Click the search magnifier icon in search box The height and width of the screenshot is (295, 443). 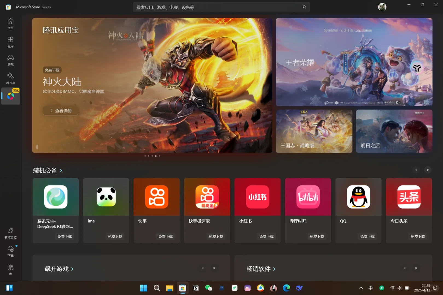pyautogui.click(x=304, y=7)
